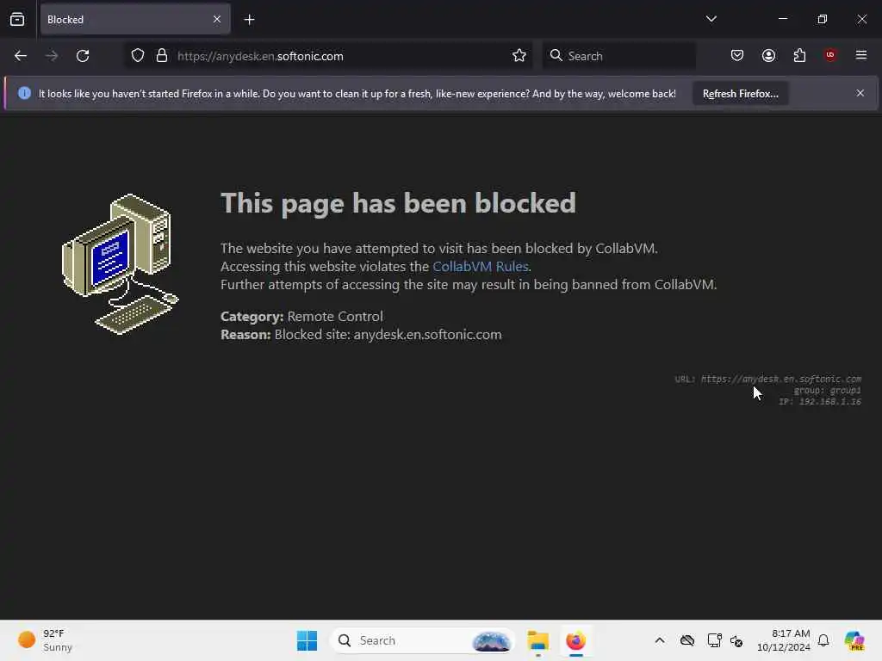Close the Blocked tab
Viewport: 882px width, 661px height.
pyautogui.click(x=217, y=19)
